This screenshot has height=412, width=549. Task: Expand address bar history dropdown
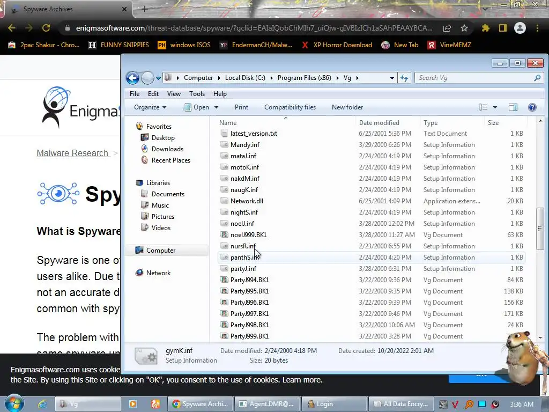392,78
